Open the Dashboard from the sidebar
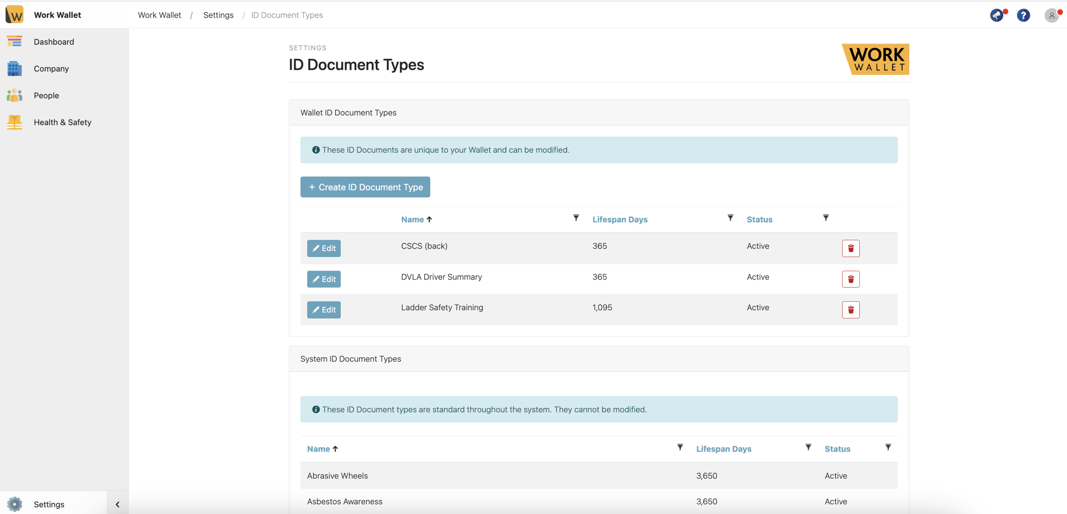 [54, 42]
